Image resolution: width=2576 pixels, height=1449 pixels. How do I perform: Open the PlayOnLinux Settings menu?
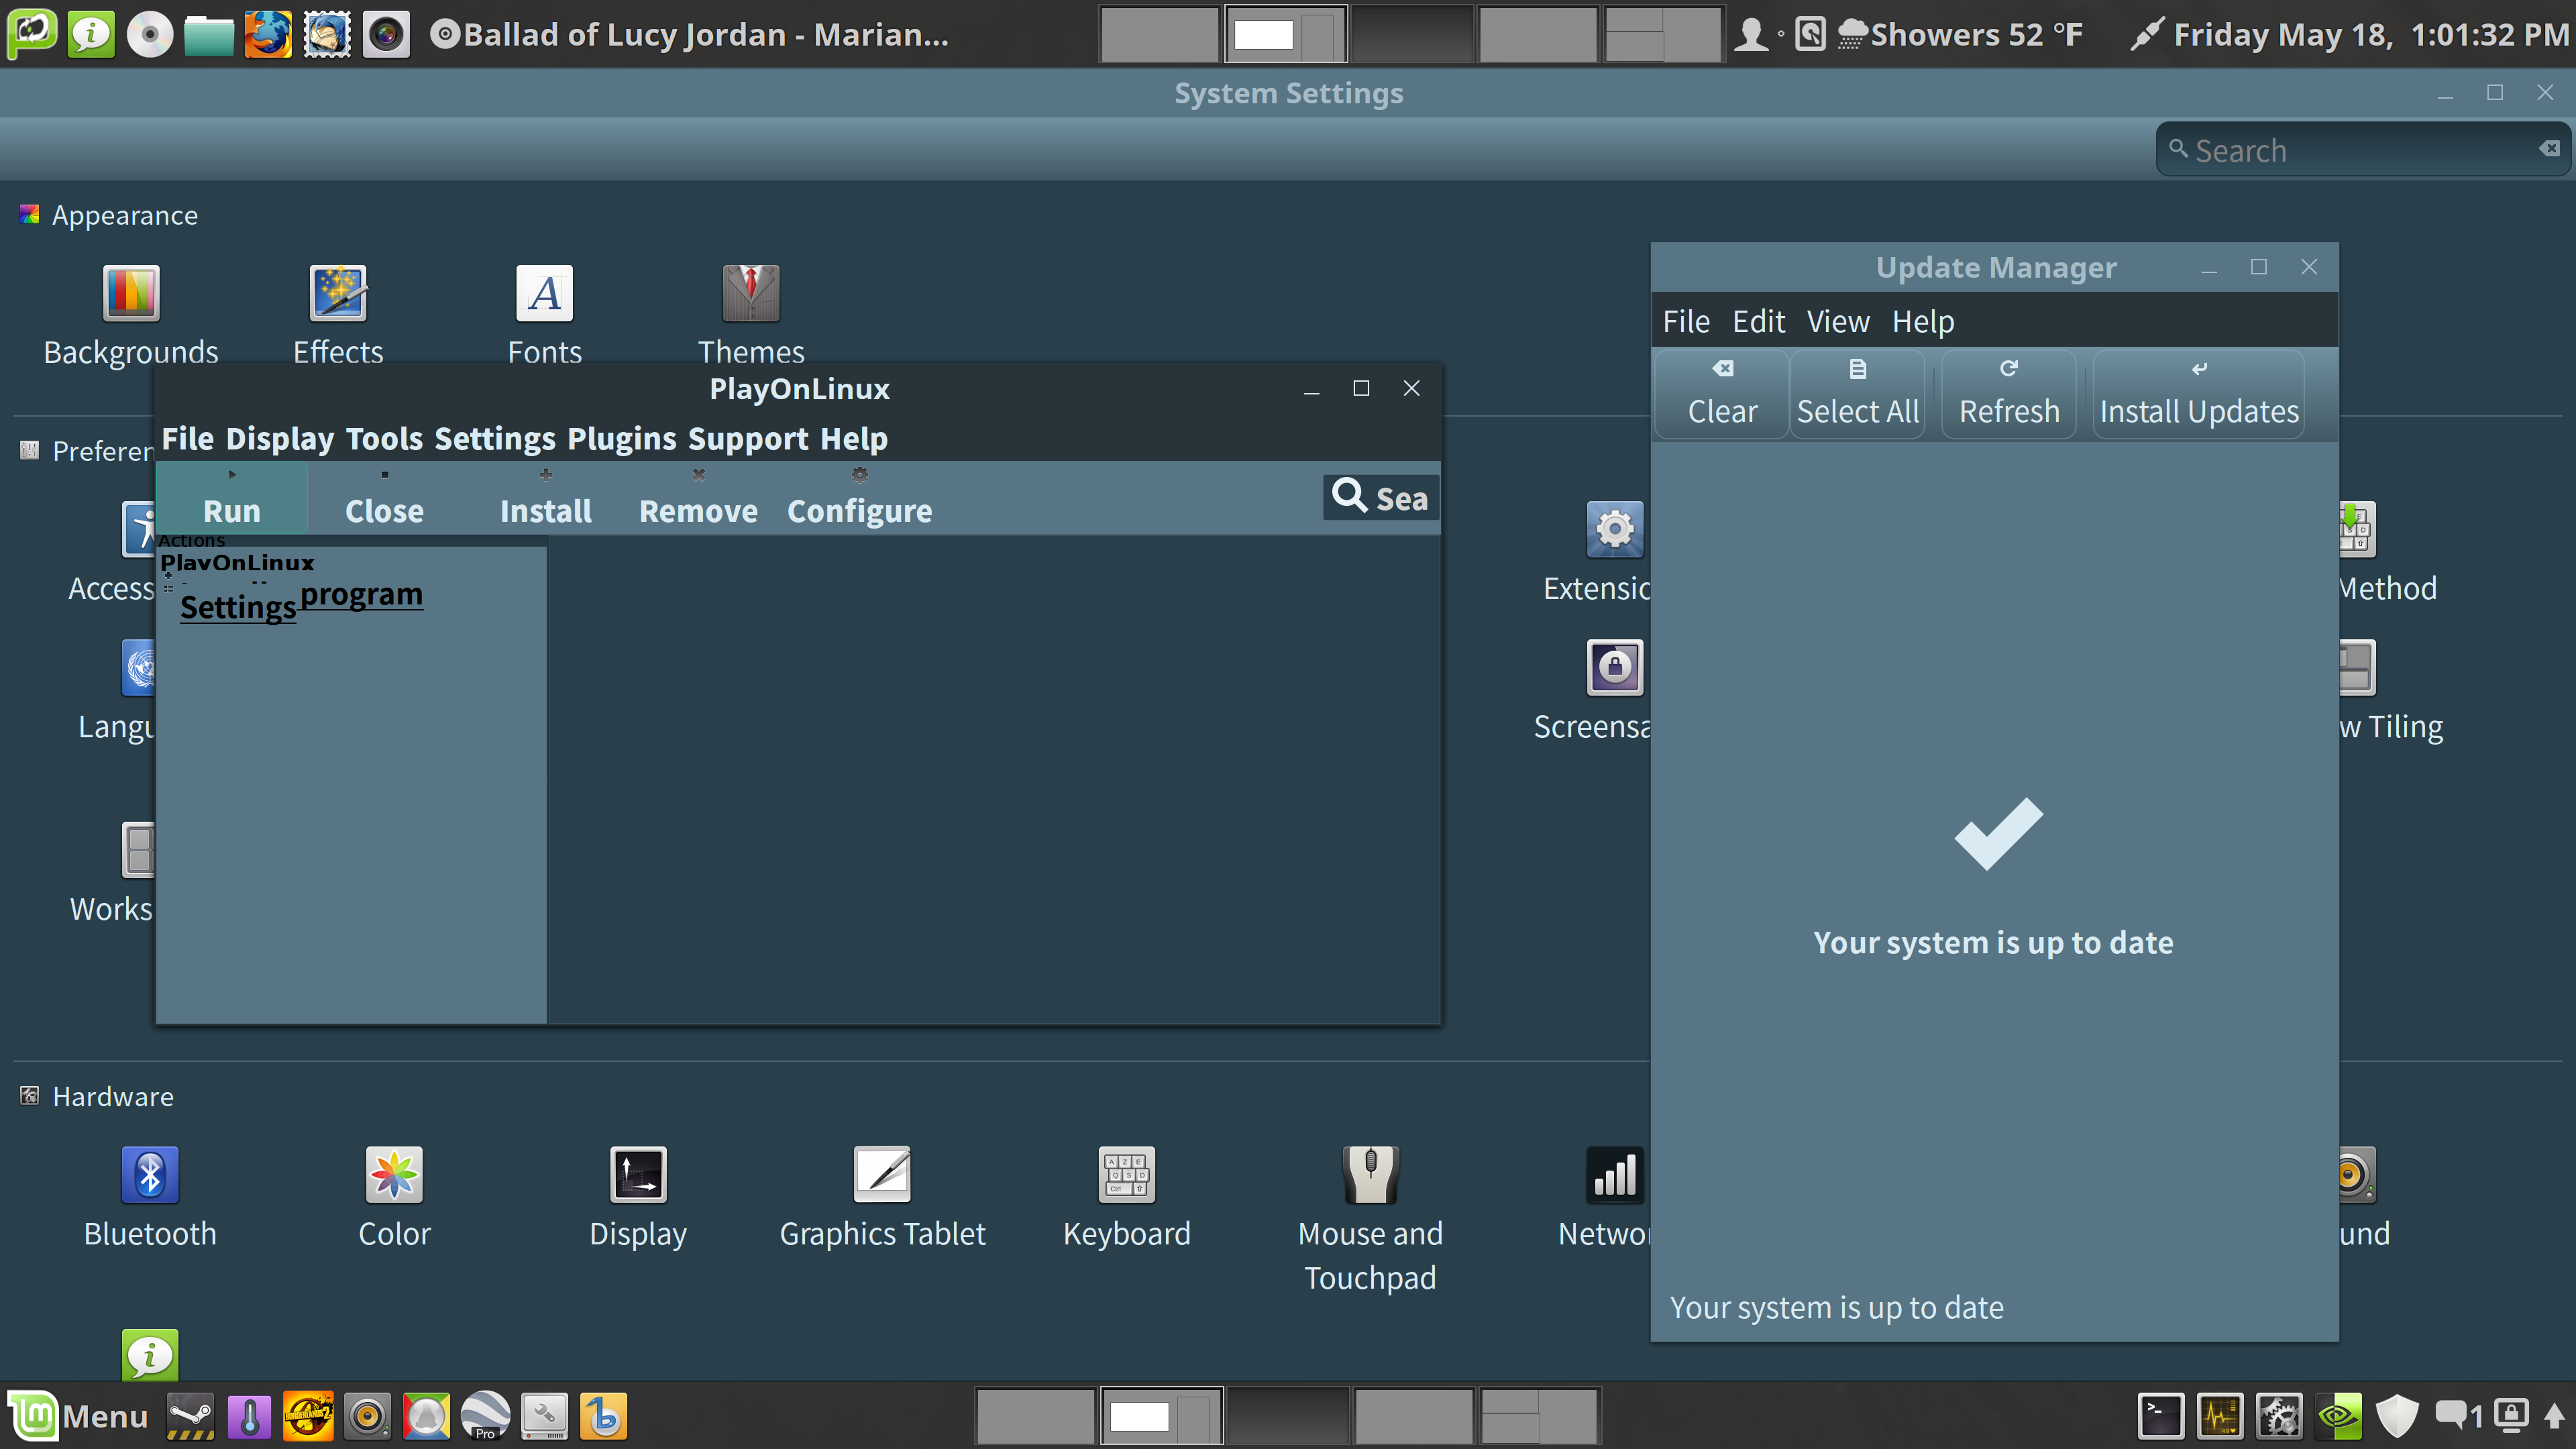coord(495,438)
